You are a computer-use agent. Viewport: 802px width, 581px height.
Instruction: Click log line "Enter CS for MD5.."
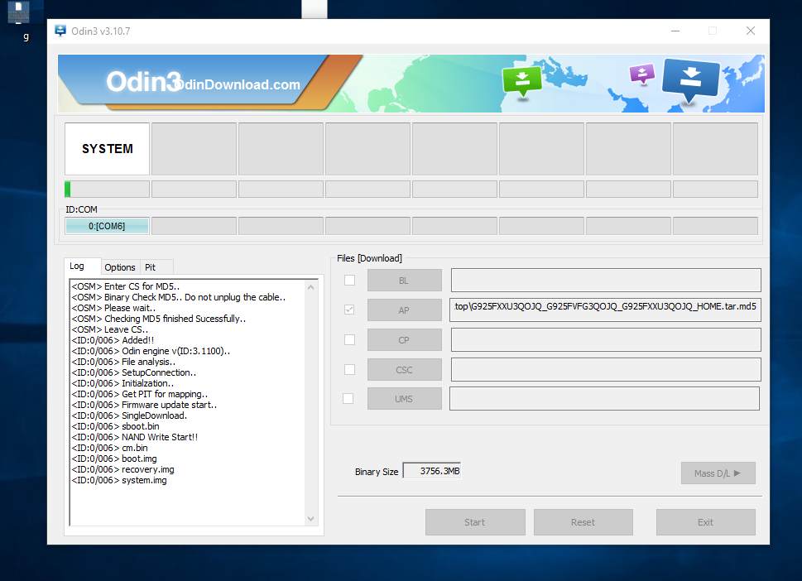tap(126, 286)
